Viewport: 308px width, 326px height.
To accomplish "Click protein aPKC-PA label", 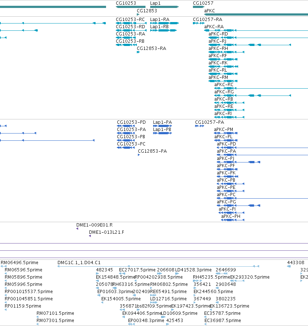I will 226,151.
